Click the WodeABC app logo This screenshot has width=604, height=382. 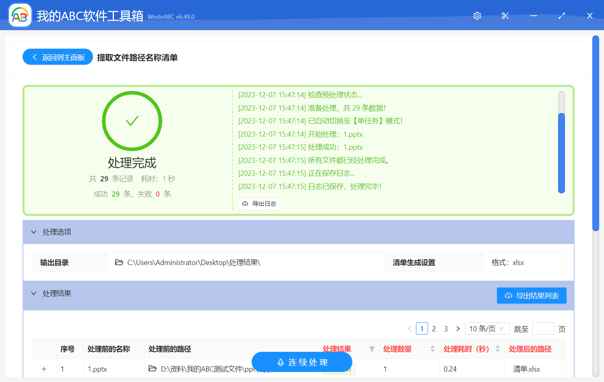(x=20, y=16)
